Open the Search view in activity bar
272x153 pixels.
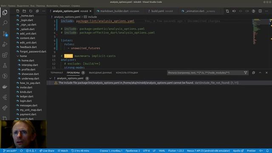pyautogui.click(x=5, y=23)
